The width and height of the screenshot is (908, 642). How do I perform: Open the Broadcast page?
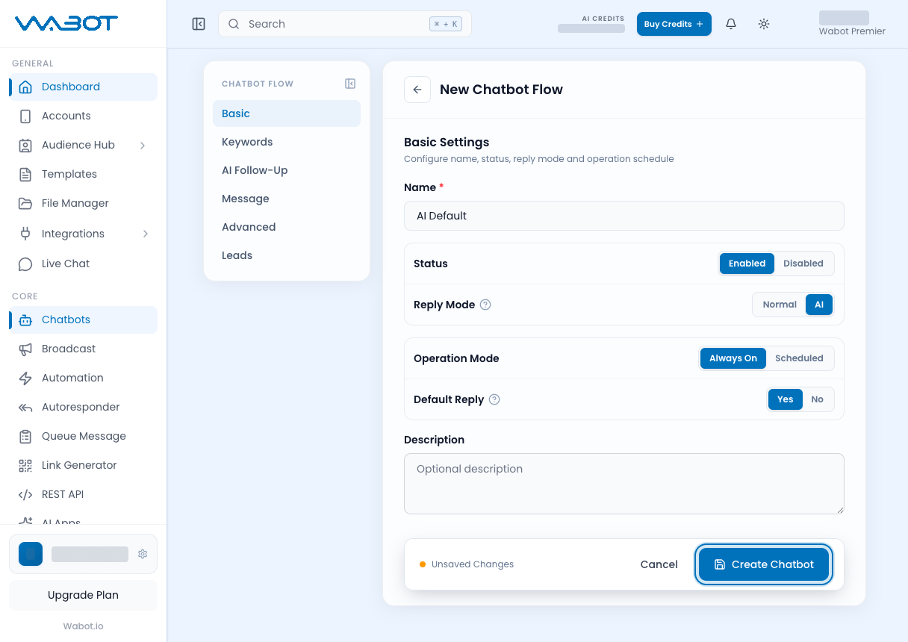coord(84,349)
